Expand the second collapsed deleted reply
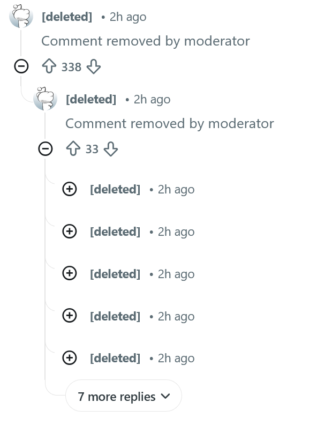The image size is (317, 425). tap(70, 231)
